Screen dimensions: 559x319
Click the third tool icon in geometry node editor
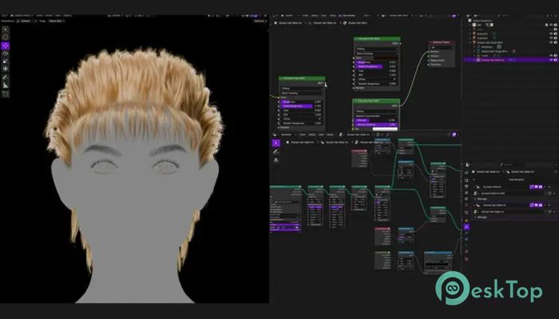[x=276, y=160]
